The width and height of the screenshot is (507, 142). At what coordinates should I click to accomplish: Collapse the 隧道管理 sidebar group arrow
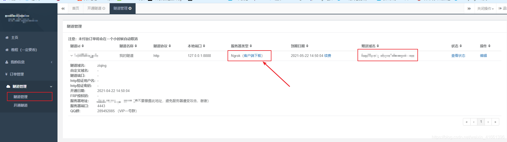pos(51,87)
